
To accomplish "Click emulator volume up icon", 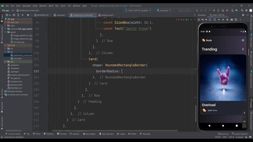I will 202,20.
